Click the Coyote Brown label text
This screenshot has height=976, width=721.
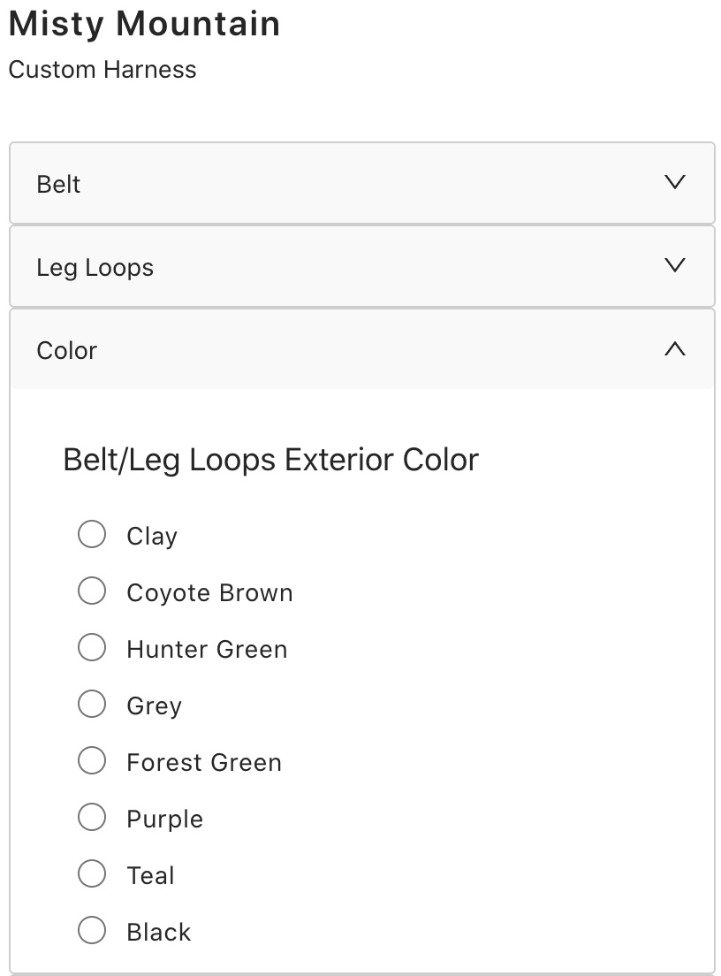209,592
